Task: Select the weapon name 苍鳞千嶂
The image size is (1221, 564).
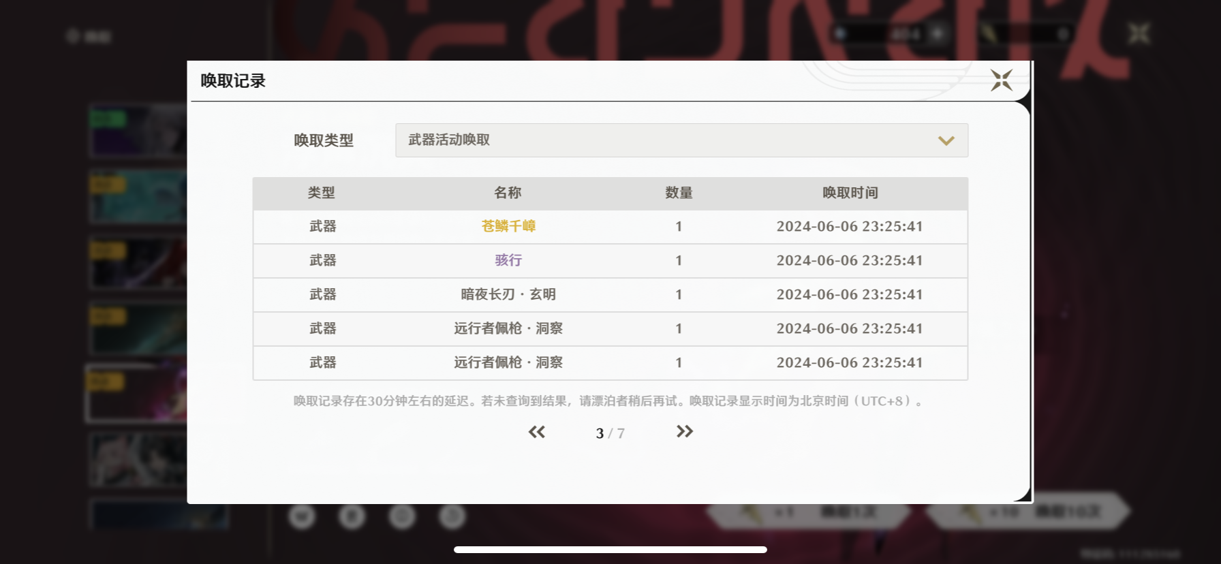Action: 509,226
